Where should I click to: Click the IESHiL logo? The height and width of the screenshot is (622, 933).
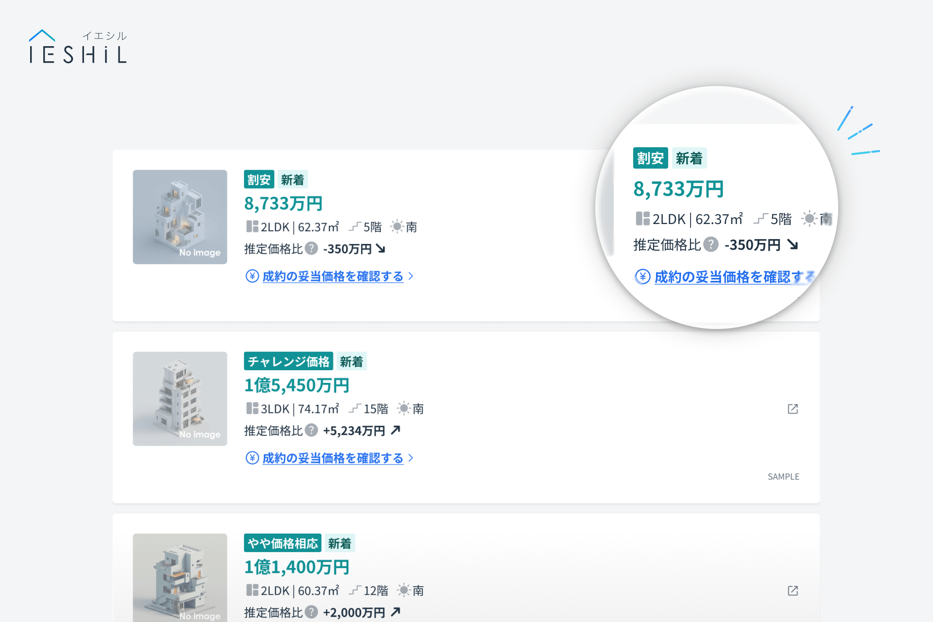78,47
